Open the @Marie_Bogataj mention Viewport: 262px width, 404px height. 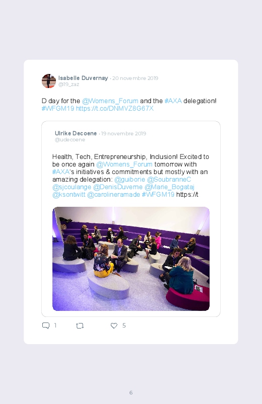(169, 187)
